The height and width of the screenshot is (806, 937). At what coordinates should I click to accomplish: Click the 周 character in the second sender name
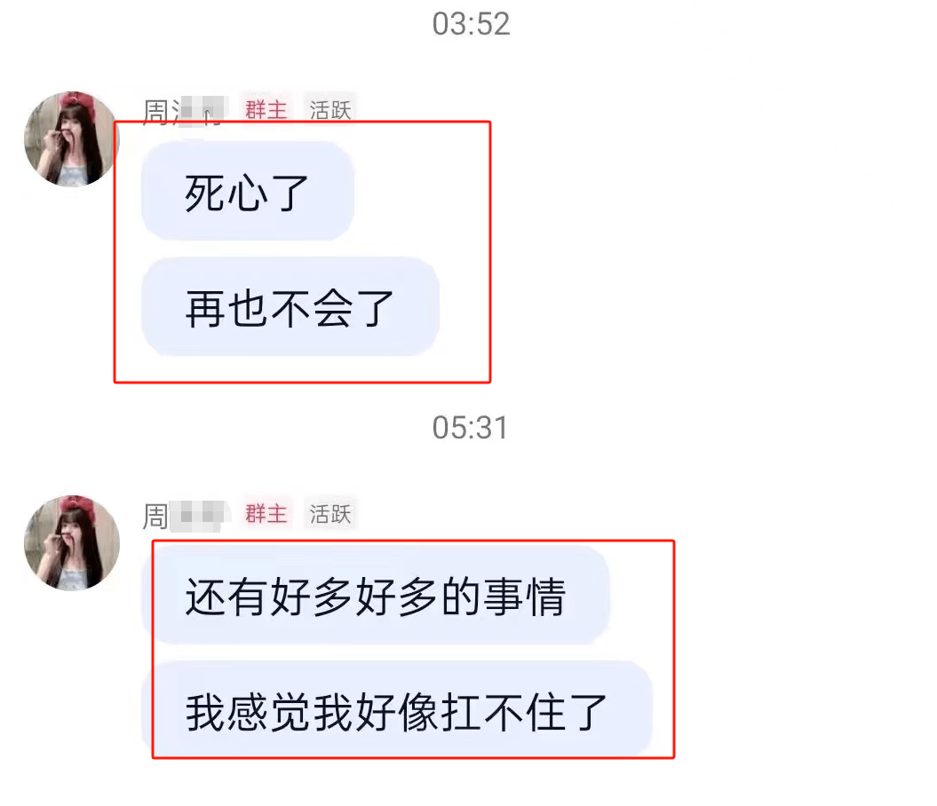click(155, 516)
